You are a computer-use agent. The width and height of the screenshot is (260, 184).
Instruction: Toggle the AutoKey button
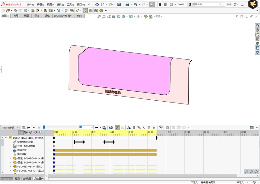pos(118,128)
